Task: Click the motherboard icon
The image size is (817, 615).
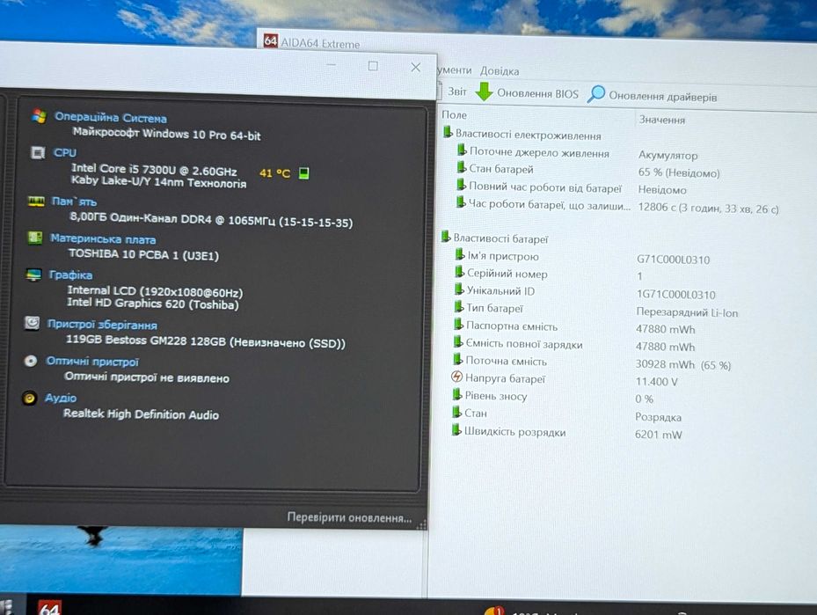Action: tap(34, 238)
